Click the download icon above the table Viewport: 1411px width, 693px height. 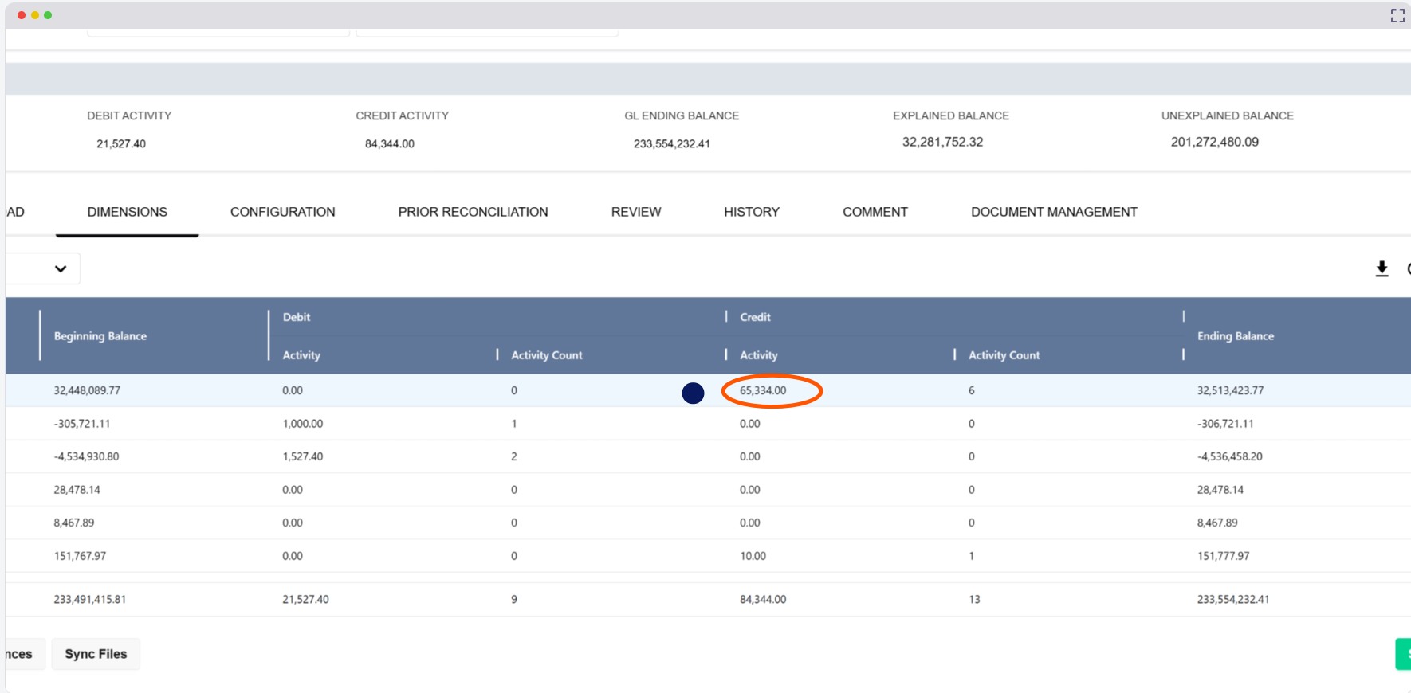(x=1382, y=269)
